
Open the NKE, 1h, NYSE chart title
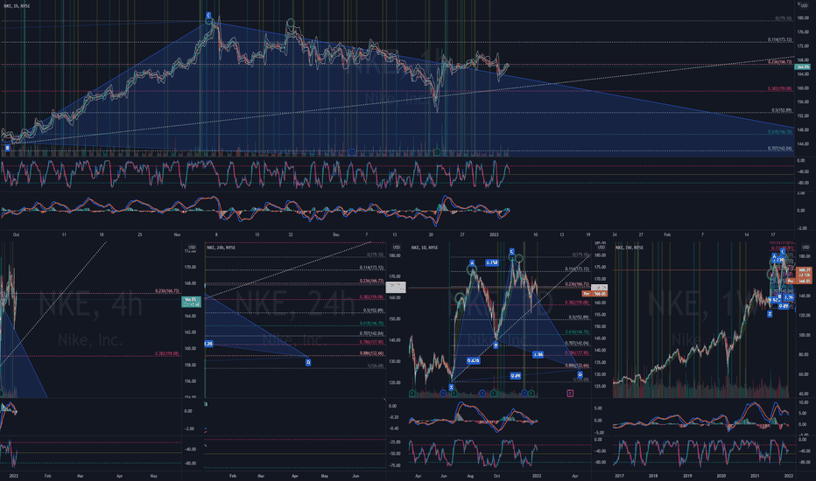point(18,6)
